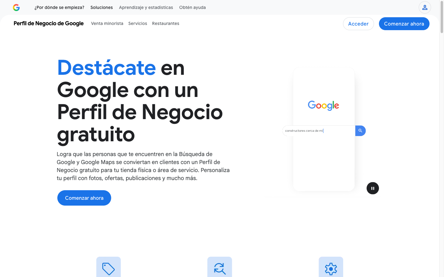
Task: Click the gear settings icon tile
Action: [331, 267]
